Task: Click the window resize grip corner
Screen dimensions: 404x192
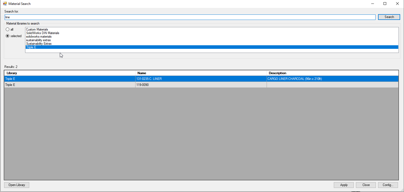Action: (x=402, y=190)
